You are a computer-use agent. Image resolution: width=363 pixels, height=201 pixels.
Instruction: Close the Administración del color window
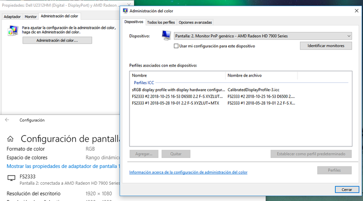(x=356, y=11)
